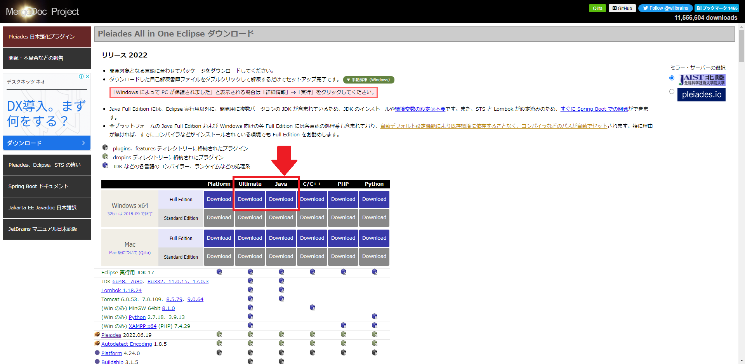Download Windows Standard Edition Platform

219,218
